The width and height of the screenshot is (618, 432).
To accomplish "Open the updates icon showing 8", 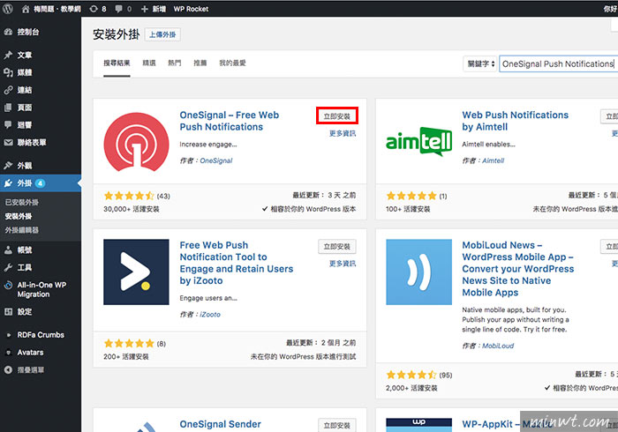I will point(94,9).
